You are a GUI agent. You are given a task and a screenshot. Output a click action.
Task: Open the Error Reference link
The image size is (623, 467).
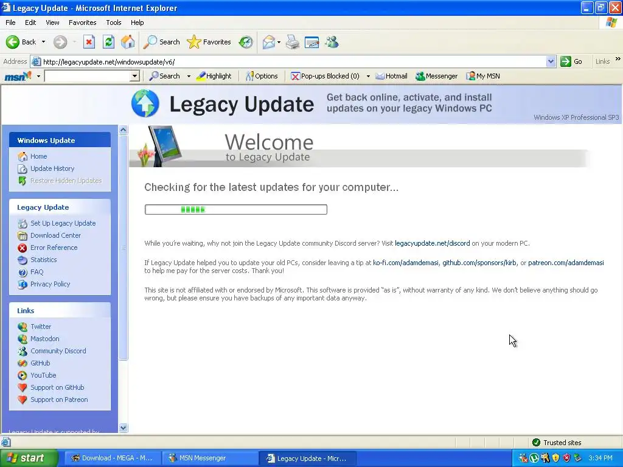(x=54, y=247)
